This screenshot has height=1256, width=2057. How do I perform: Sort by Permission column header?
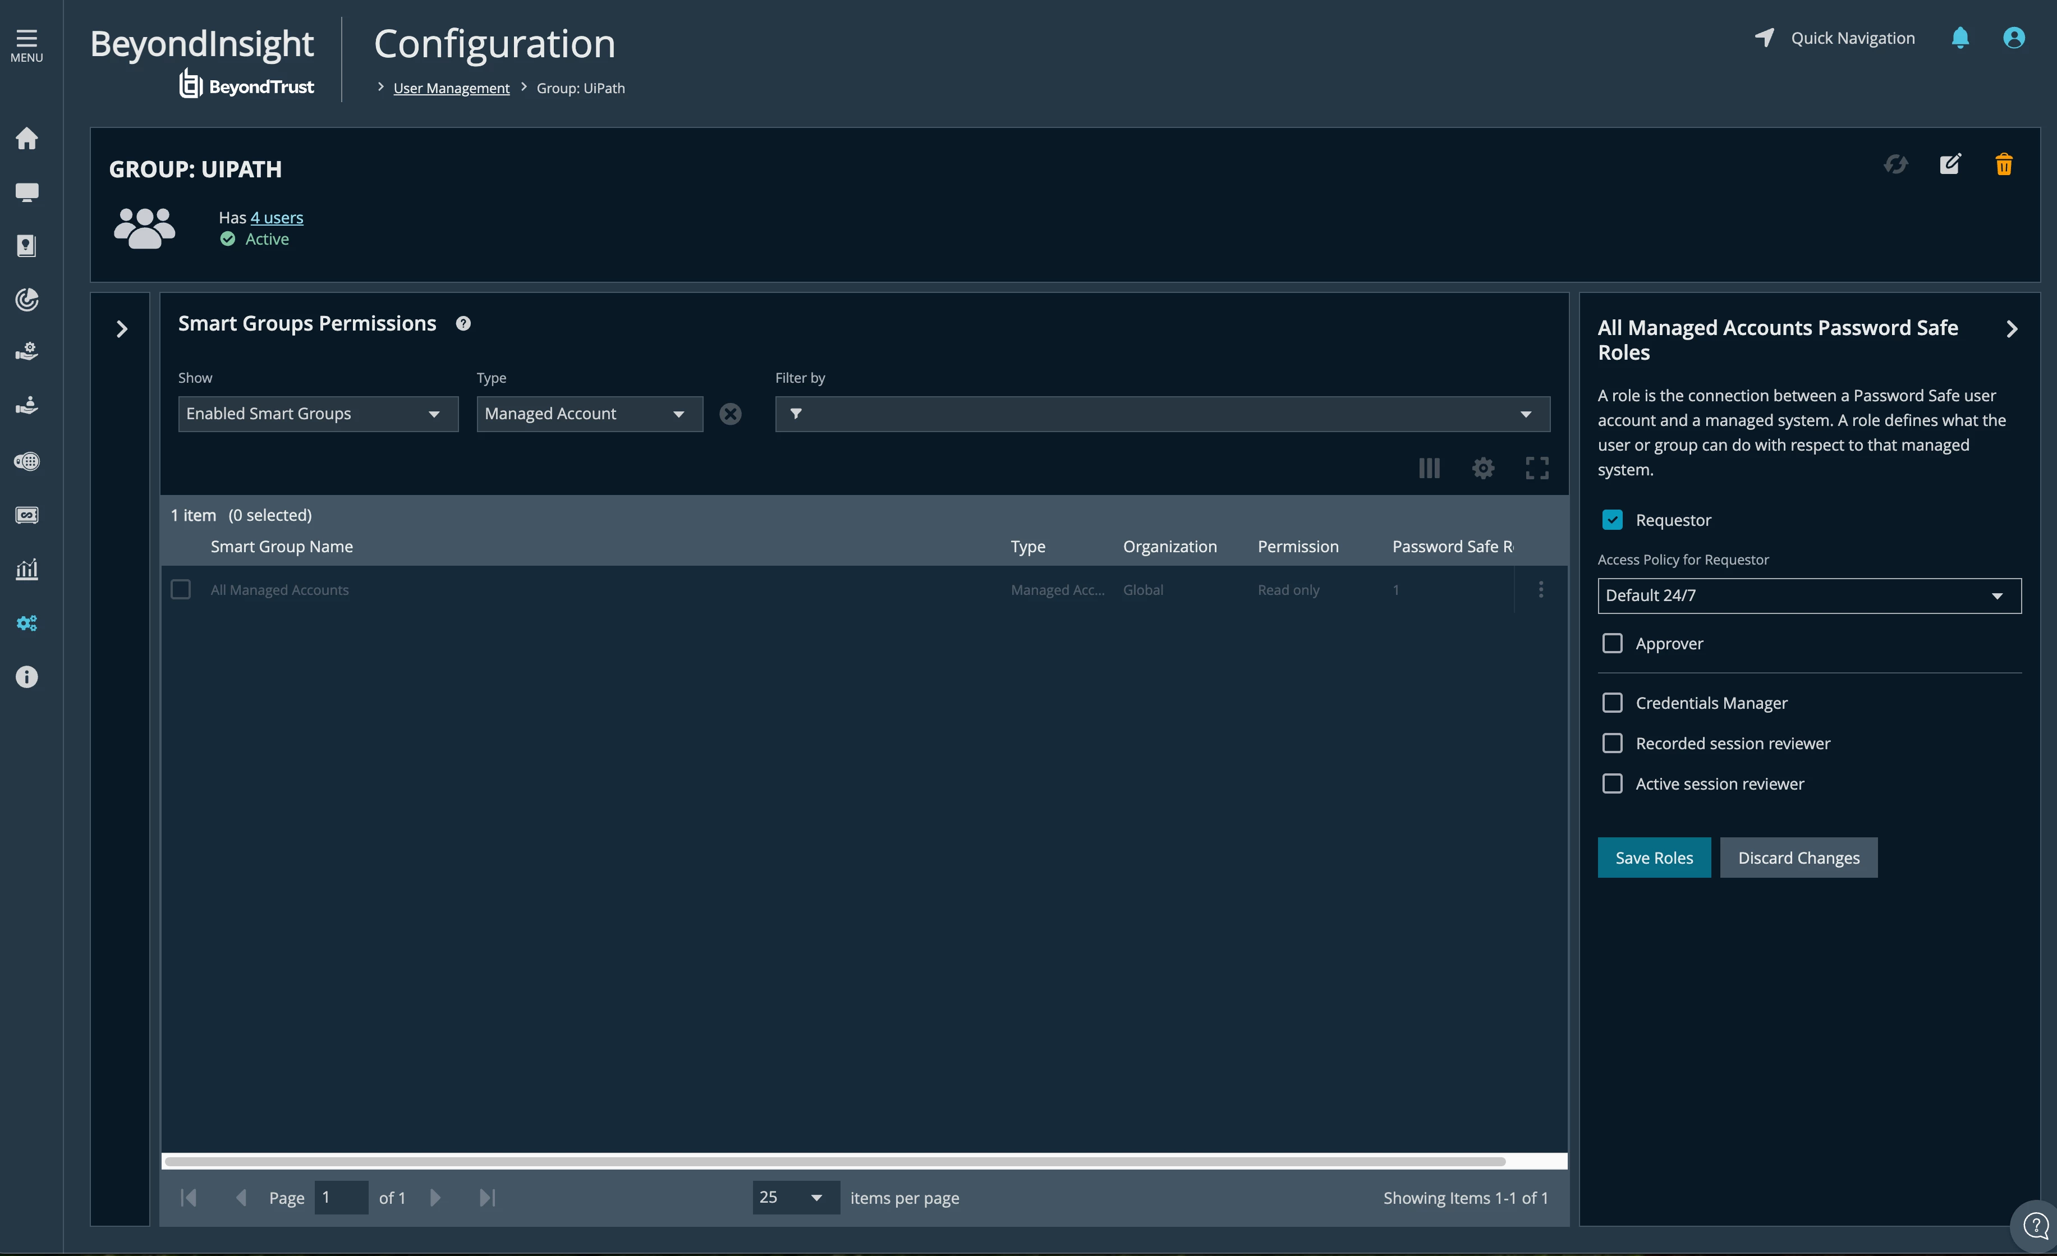pos(1297,546)
